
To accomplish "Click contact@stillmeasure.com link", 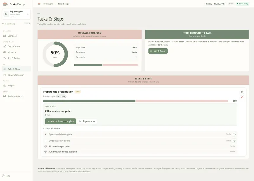I will (x=80, y=171).
